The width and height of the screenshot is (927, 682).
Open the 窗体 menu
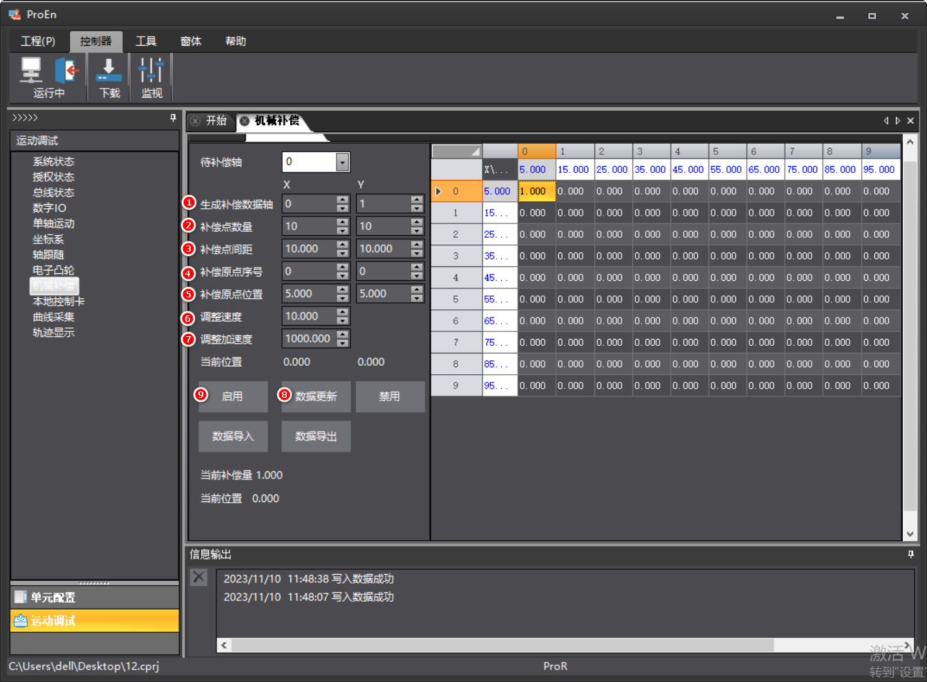pos(191,42)
